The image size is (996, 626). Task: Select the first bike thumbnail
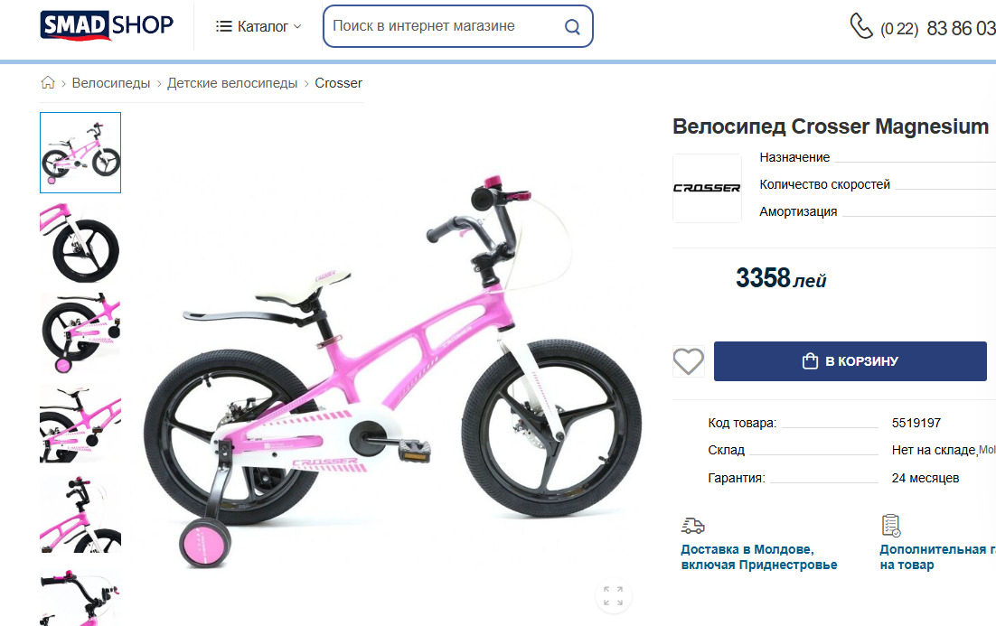(x=80, y=153)
